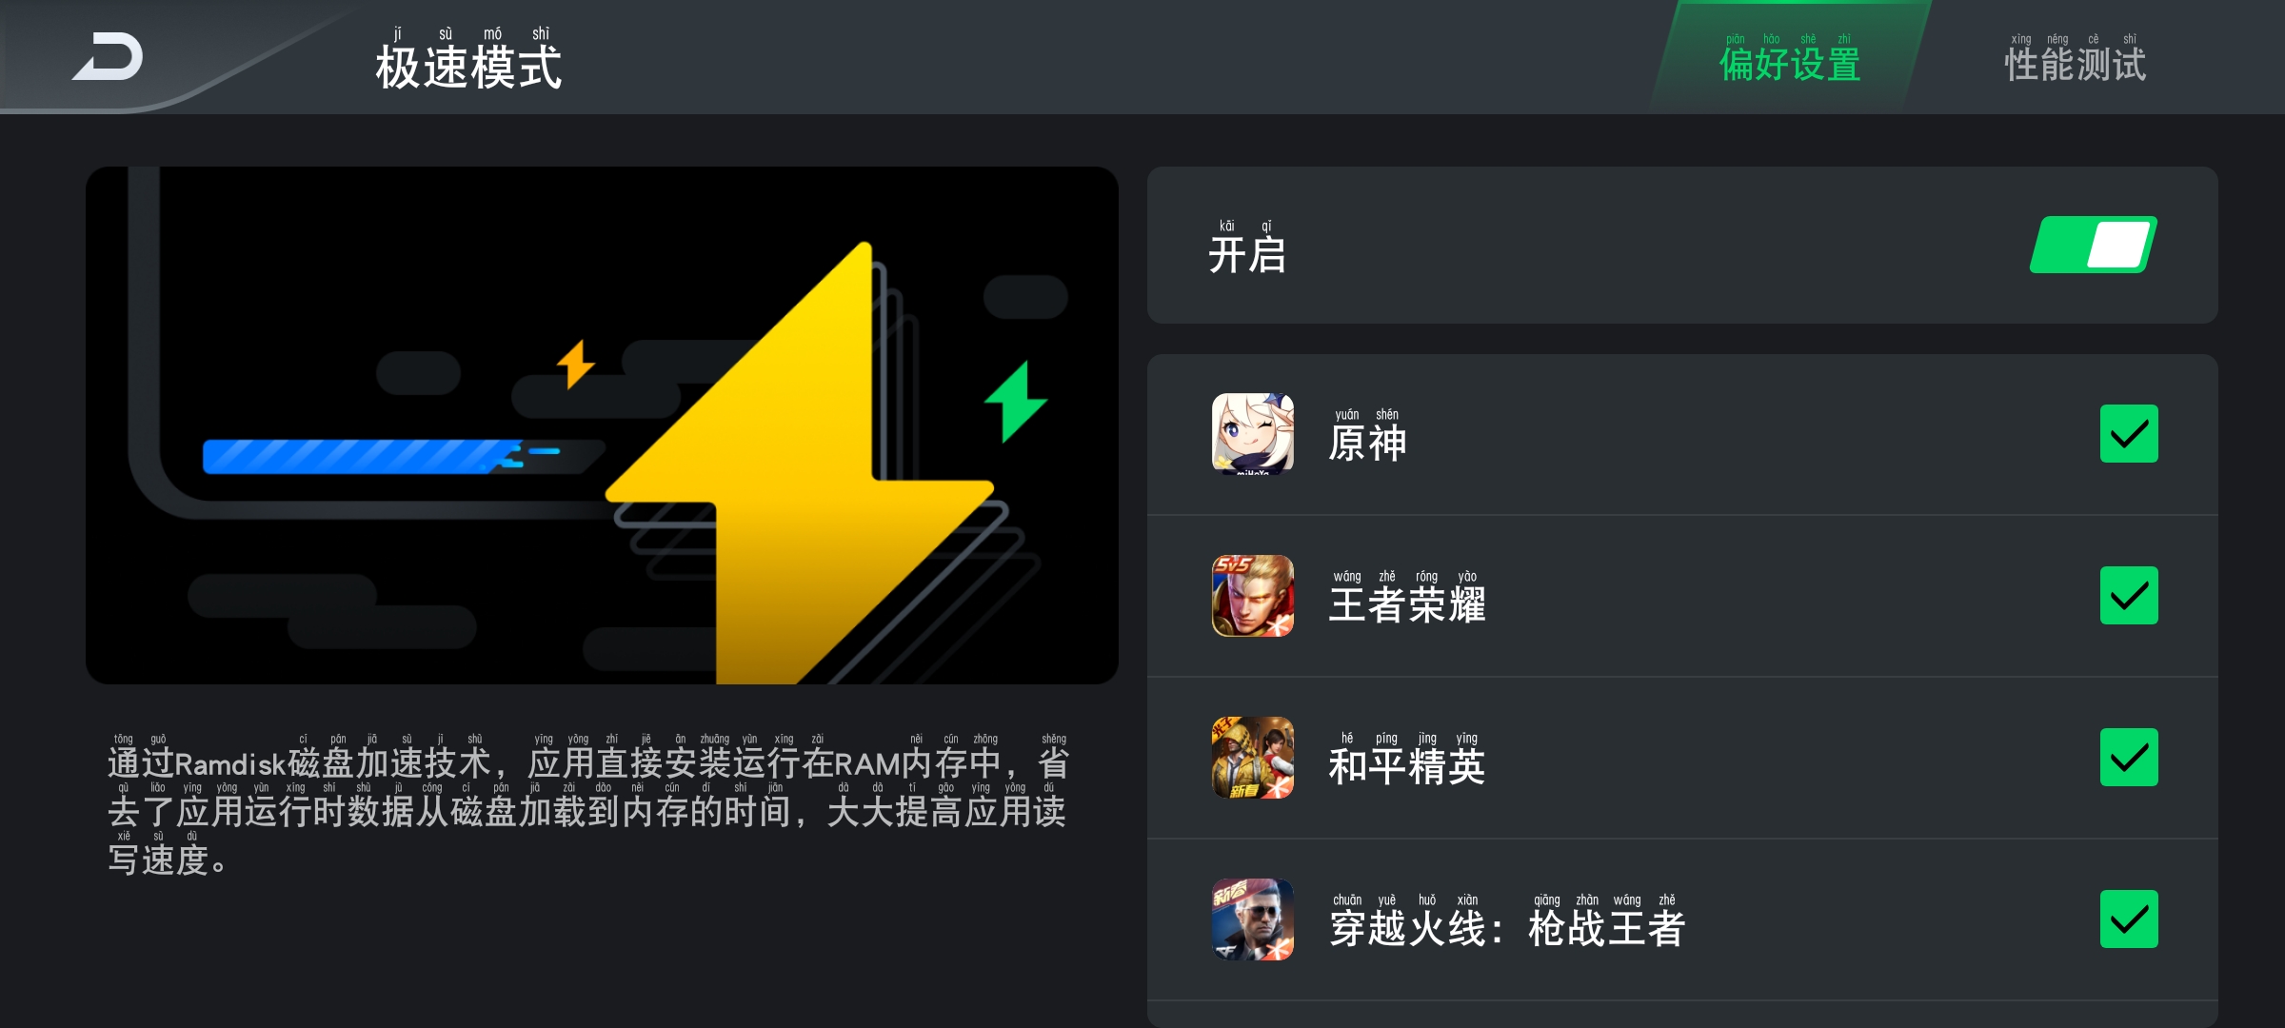The width and height of the screenshot is (2285, 1028).
Task: Tap the back arrow icon
Action: tap(108, 57)
